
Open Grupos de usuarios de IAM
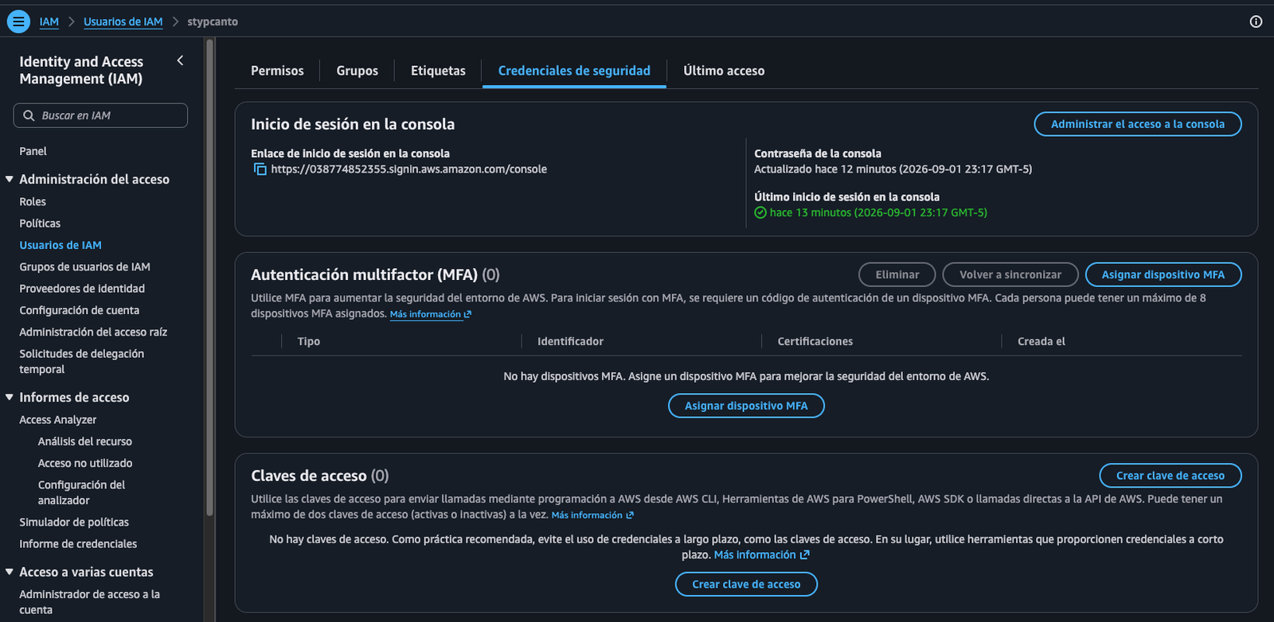tap(84, 267)
